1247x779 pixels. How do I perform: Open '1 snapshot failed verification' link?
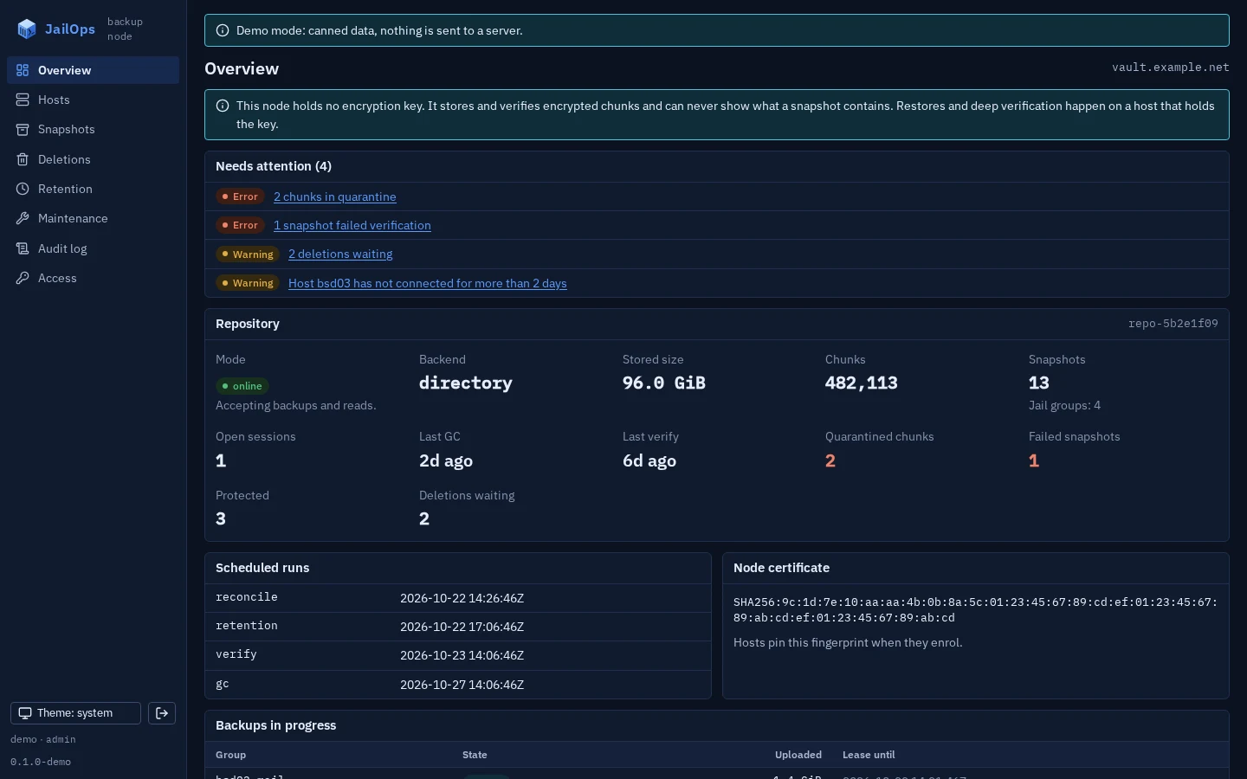352,225
